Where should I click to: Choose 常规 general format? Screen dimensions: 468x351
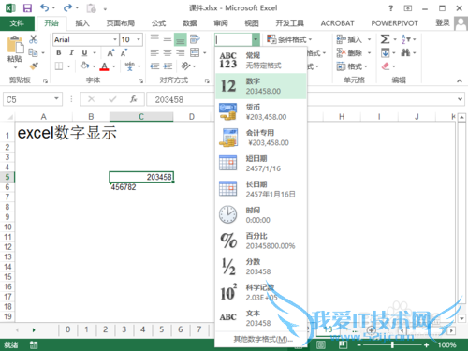click(x=261, y=60)
